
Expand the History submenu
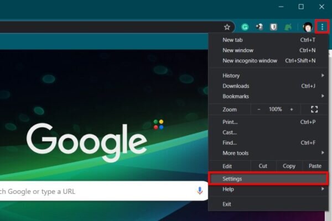coord(268,76)
